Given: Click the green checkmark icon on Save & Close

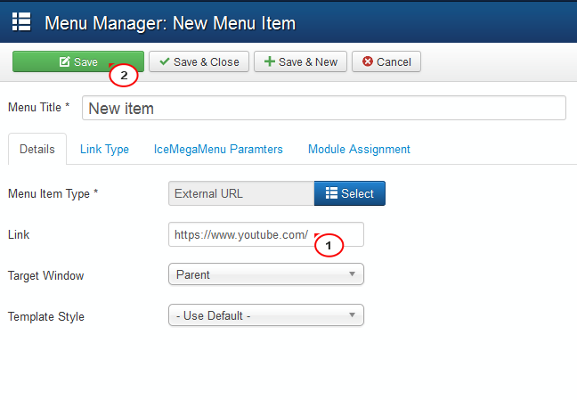Looking at the screenshot, I should pos(165,61).
